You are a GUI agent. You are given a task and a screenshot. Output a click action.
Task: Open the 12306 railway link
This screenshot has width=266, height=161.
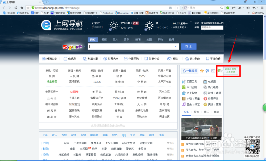(97, 82)
